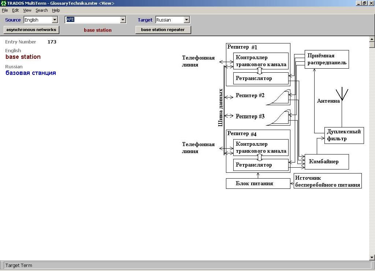Select the Russian term базовая станция

31,73
